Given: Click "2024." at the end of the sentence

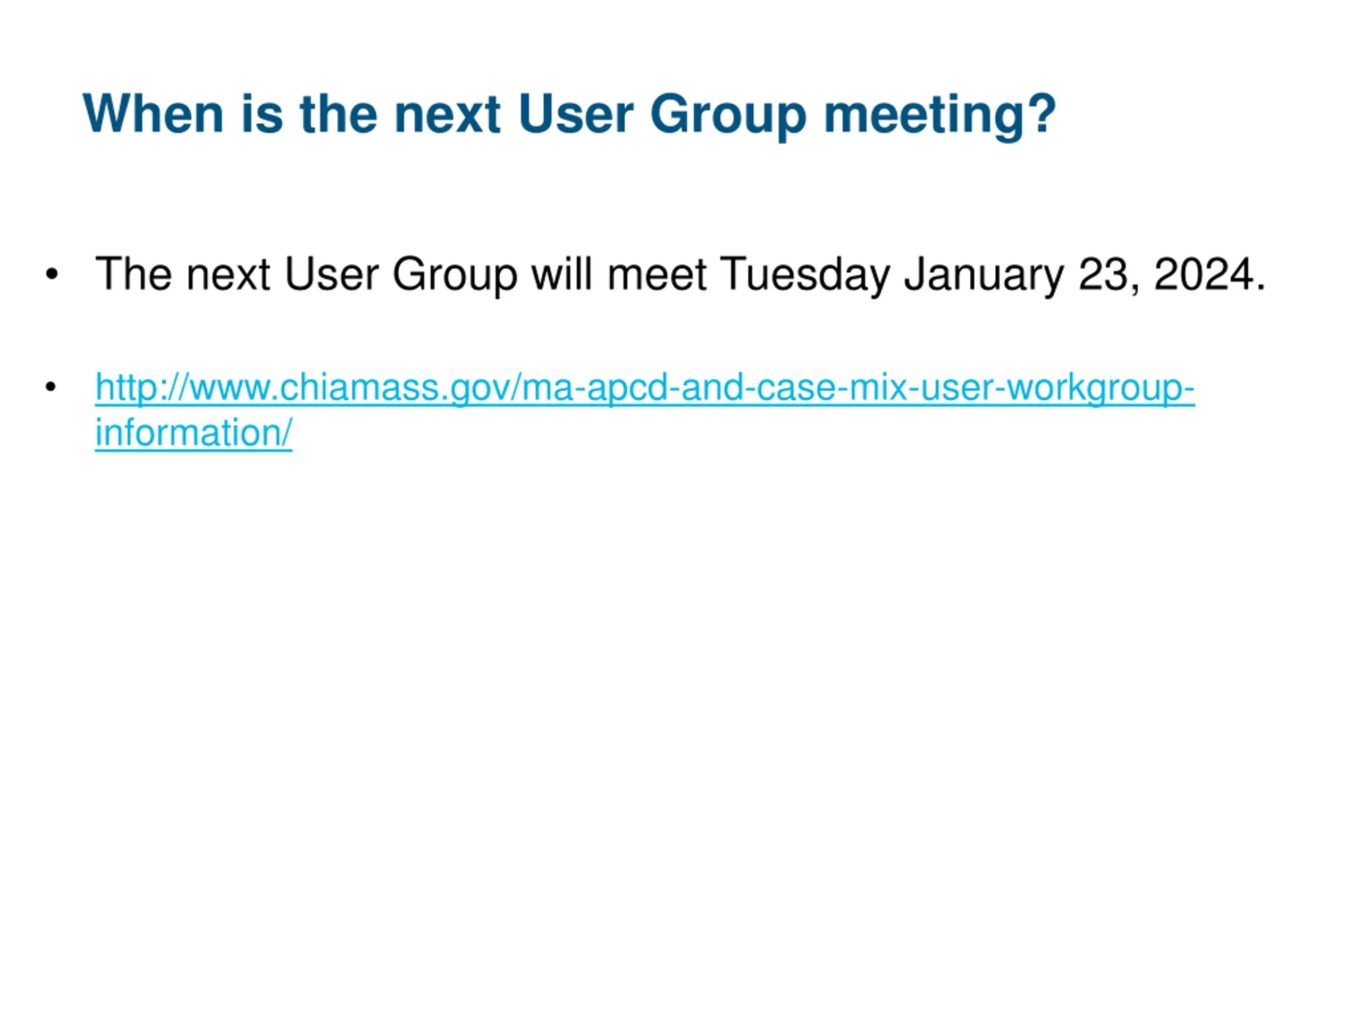Looking at the screenshot, I should pyautogui.click(x=1210, y=274).
